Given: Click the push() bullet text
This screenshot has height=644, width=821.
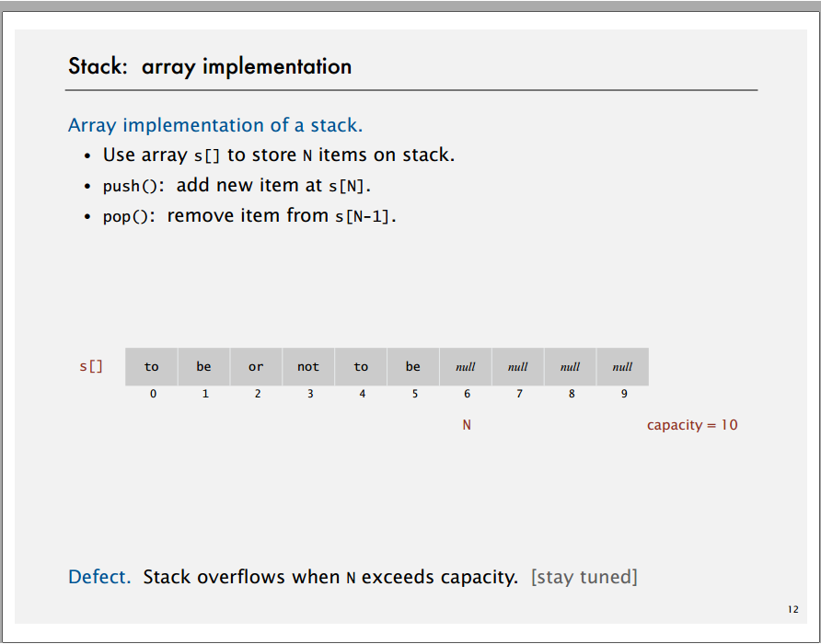Looking at the screenshot, I should [237, 185].
